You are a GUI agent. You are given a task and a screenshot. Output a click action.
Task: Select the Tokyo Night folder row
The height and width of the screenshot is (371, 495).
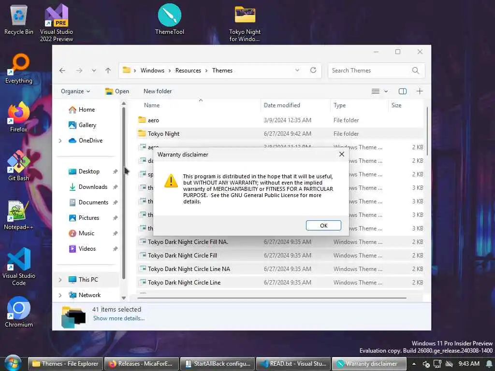[280, 134]
